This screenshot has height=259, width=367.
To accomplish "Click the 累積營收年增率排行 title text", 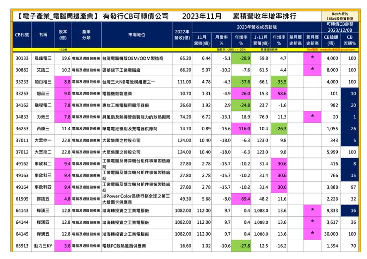I will tap(264, 16).
